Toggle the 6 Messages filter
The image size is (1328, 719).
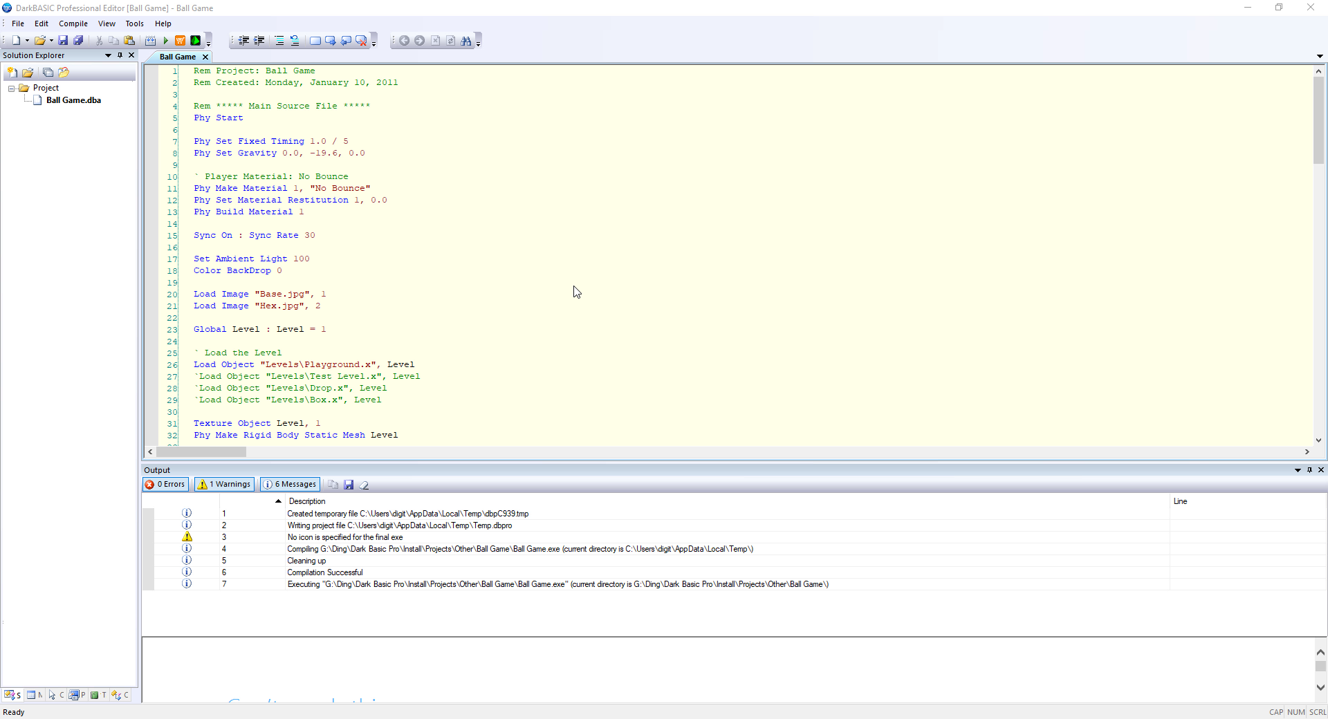tap(289, 484)
